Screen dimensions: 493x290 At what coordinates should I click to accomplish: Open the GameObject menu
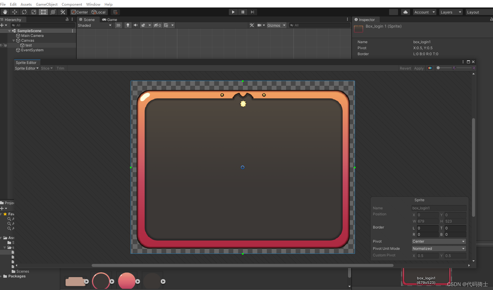click(x=46, y=4)
